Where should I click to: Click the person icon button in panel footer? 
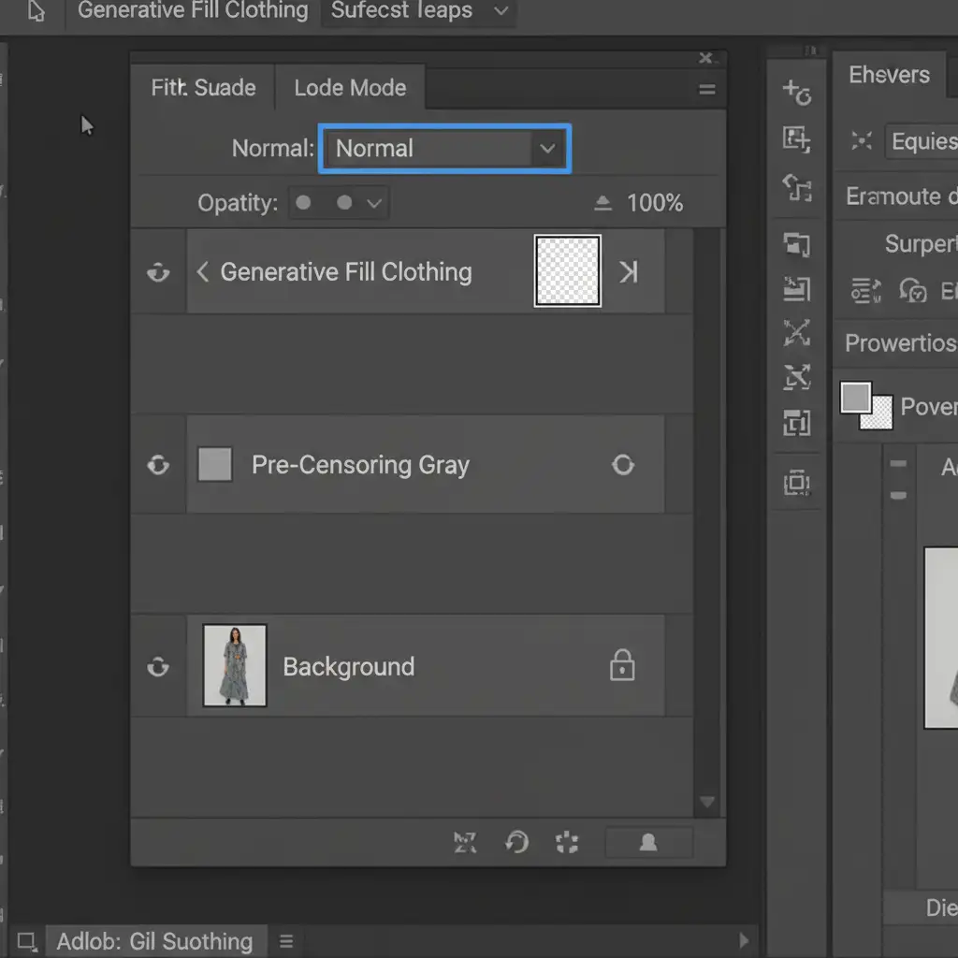click(x=648, y=842)
